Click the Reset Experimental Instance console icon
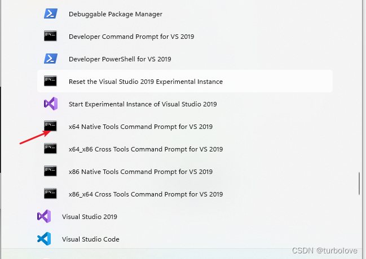Viewport: 366px width, 259px height. pos(50,81)
